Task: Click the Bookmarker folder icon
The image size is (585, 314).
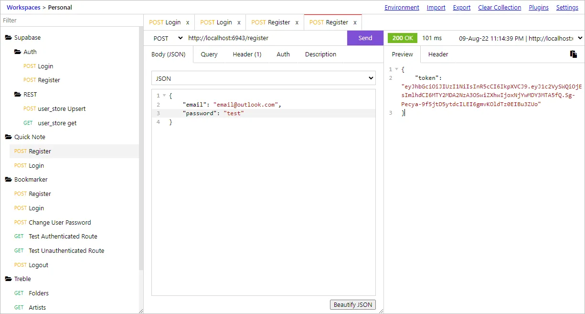Action: [x=10, y=179]
